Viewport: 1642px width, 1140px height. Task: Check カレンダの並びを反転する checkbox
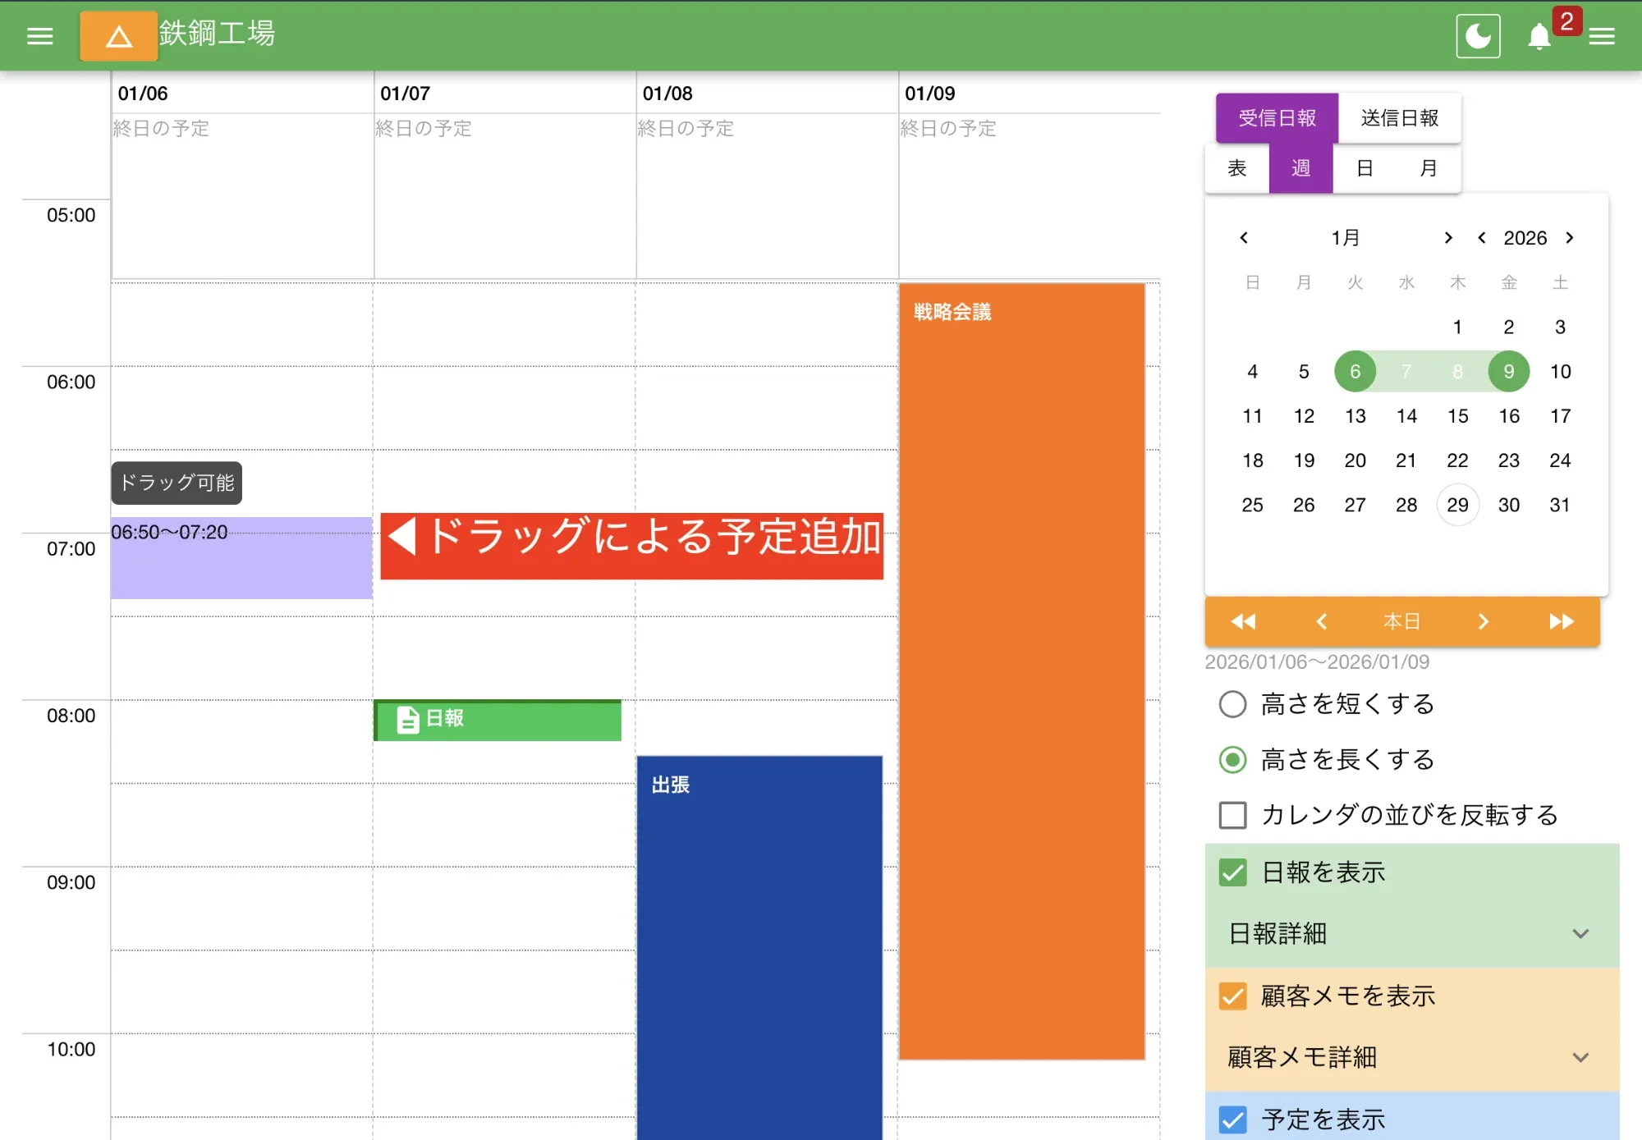coord(1232,815)
